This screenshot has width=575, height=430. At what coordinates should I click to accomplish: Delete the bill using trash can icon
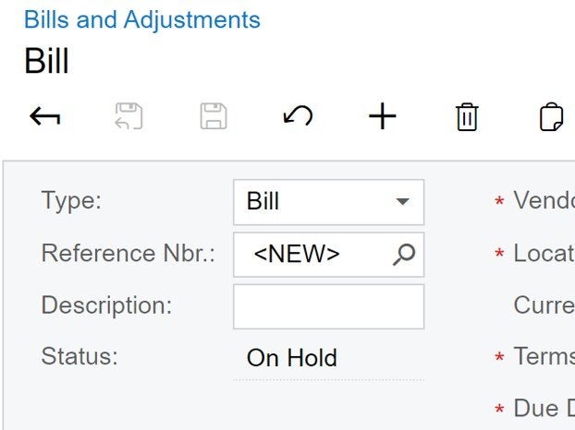pos(467,117)
